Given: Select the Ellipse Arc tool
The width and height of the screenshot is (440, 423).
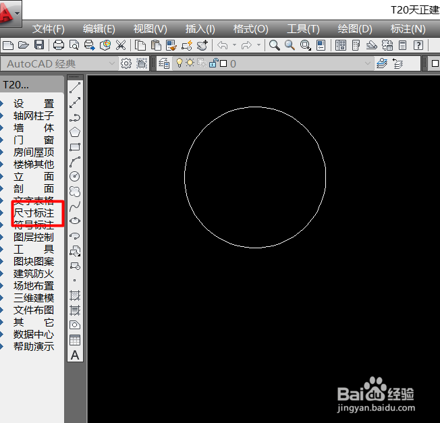Looking at the screenshot, I should [75, 236].
